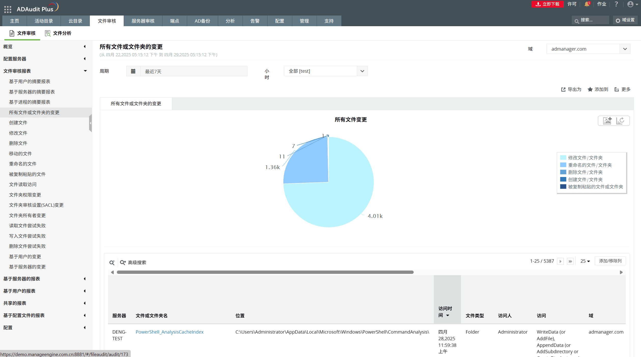The image size is (641, 357).
Task: Click the 立即下载 button
Action: click(x=547, y=4)
